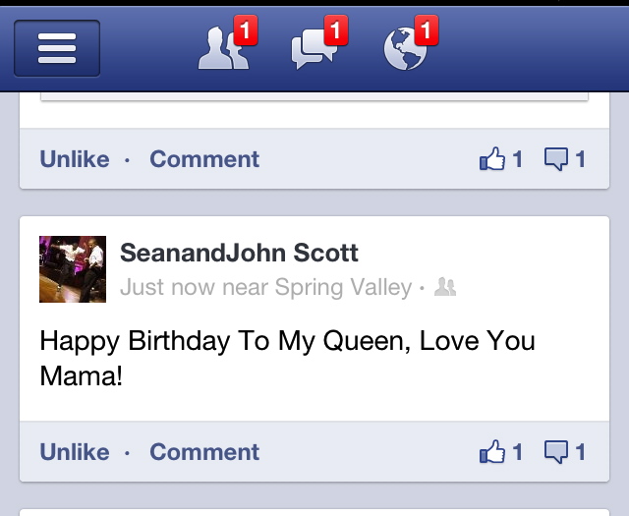Unlike the Happy Birthday post
This screenshot has height=516, width=629.
[x=75, y=452]
